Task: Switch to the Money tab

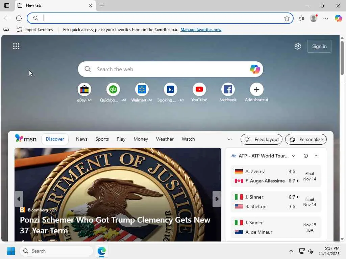Action: coord(141,139)
